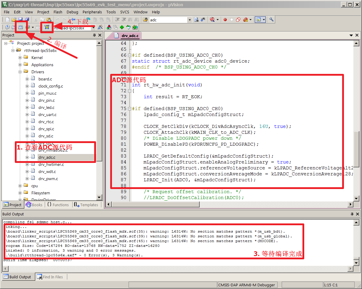Click the Build target icon
This screenshot has width=362, height=289.
[x=14, y=27]
